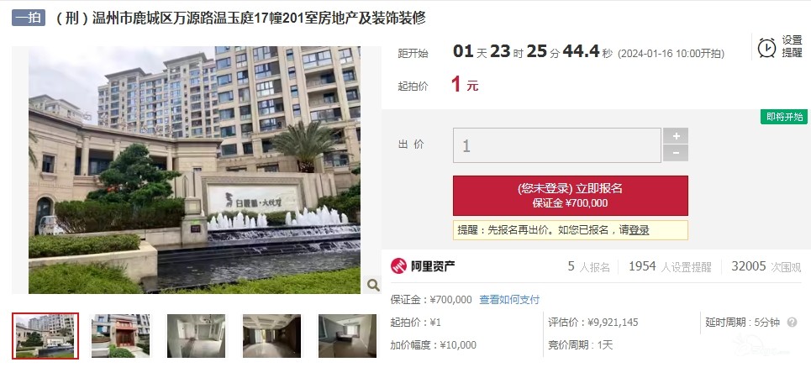Select the fourth thumbnail of dark hallway
Viewport: 811px width, 378px height.
(271, 336)
